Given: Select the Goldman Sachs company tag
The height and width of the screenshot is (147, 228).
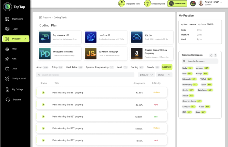Looking at the screenshot, I should (192, 101).
